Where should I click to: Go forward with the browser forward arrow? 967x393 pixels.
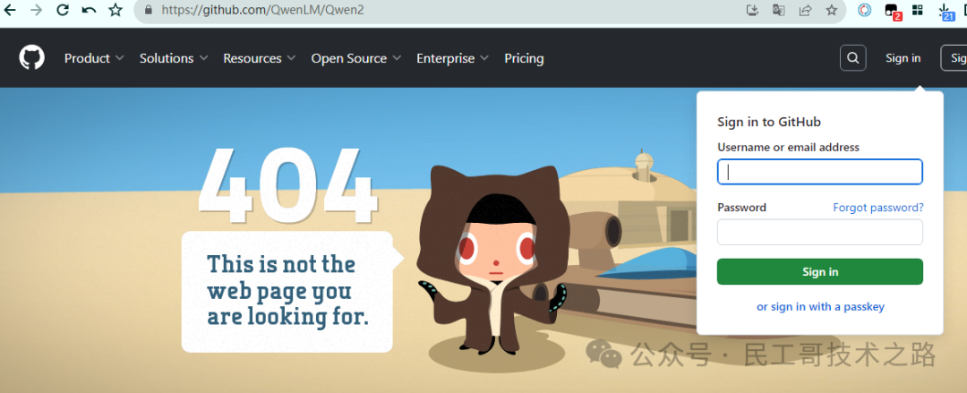[37, 10]
